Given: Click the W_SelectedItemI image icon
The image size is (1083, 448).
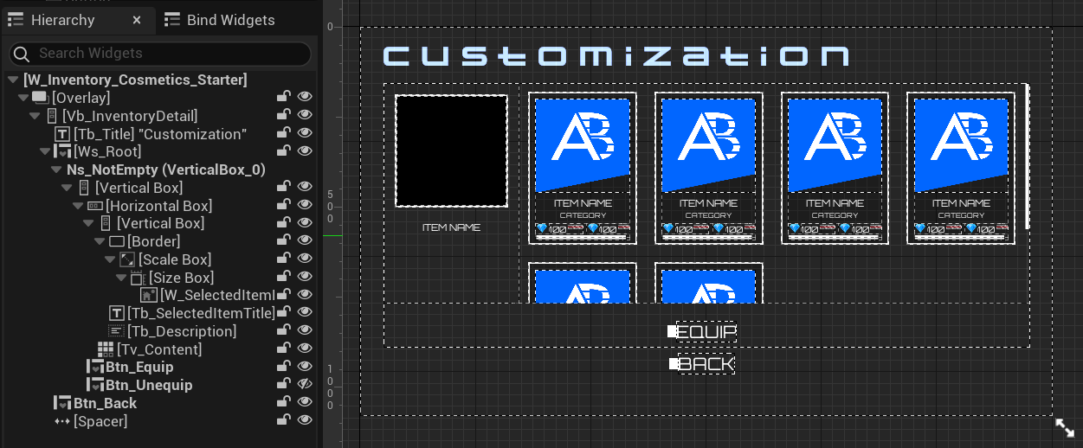Looking at the screenshot, I should pos(148,295).
